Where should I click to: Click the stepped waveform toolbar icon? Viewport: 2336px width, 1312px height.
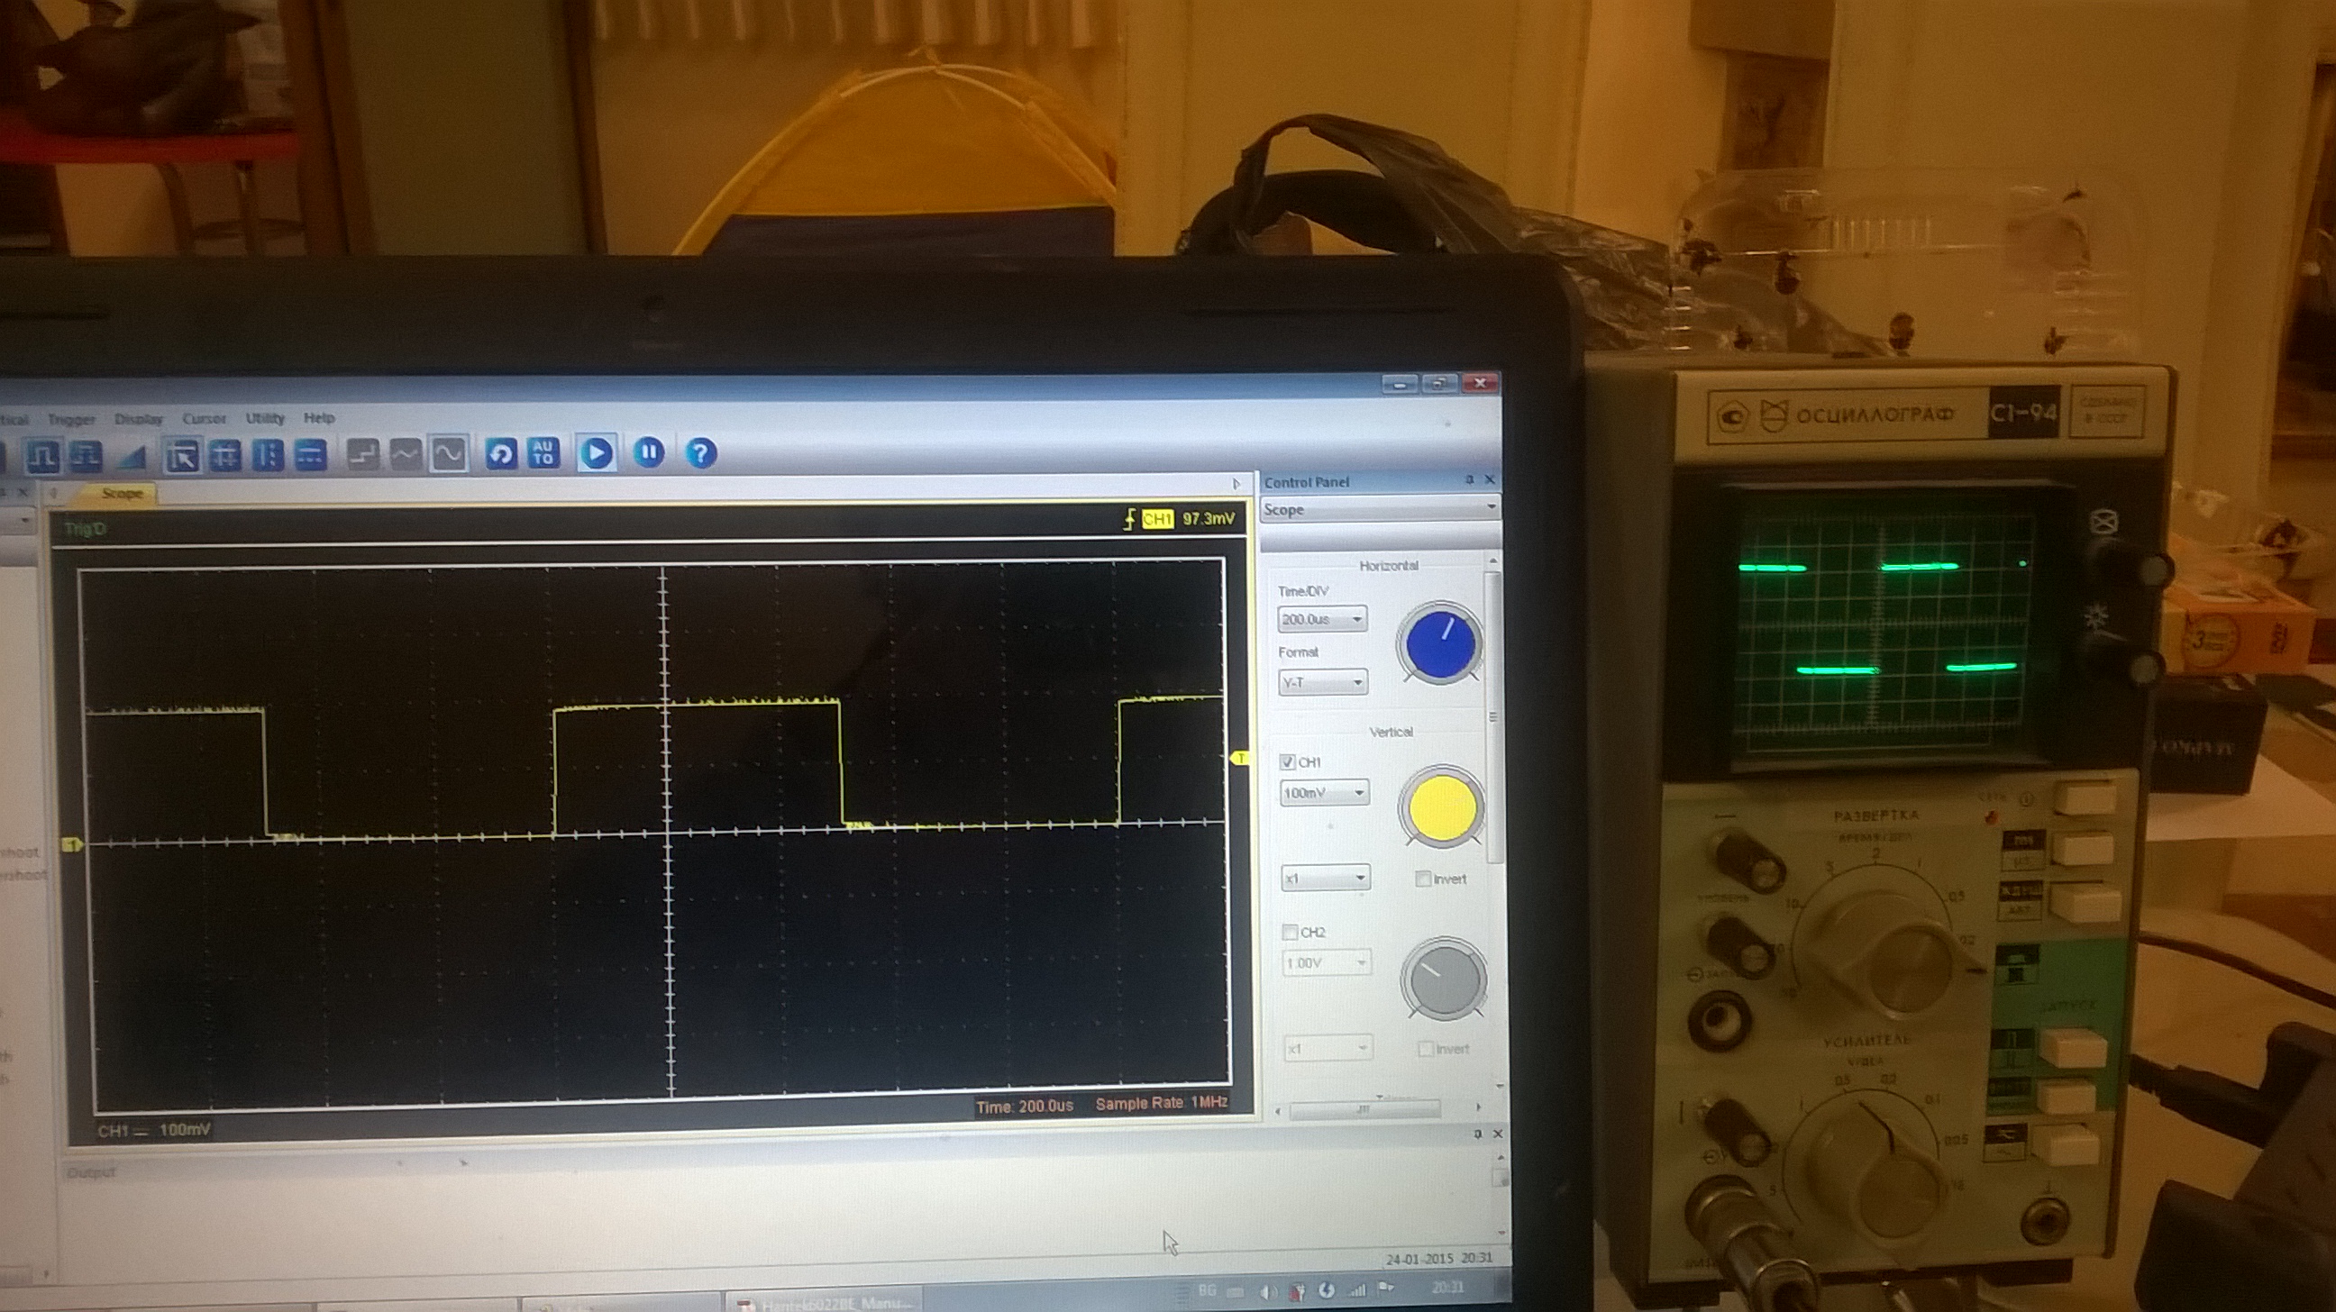click(87, 456)
